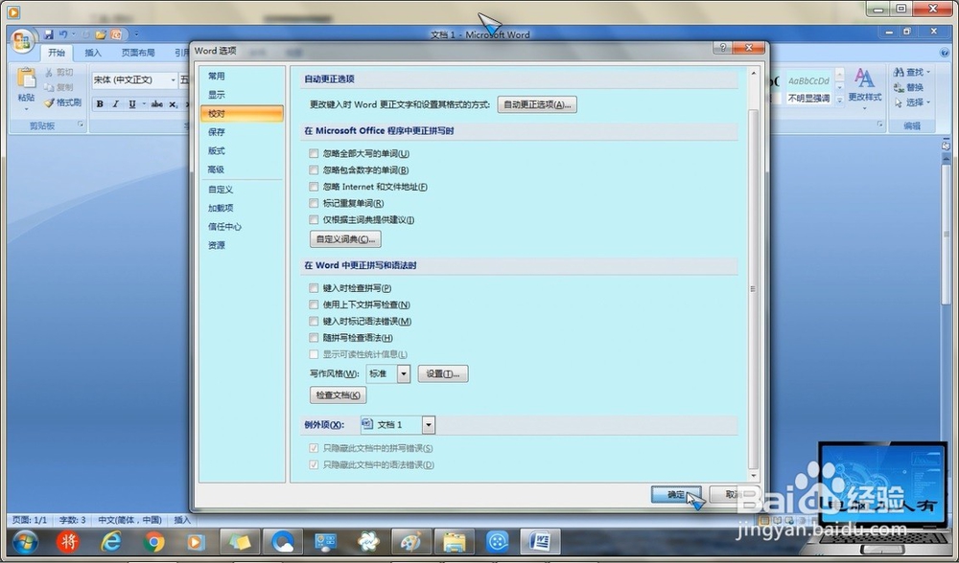Click the 检查文档(K) button

coord(339,395)
